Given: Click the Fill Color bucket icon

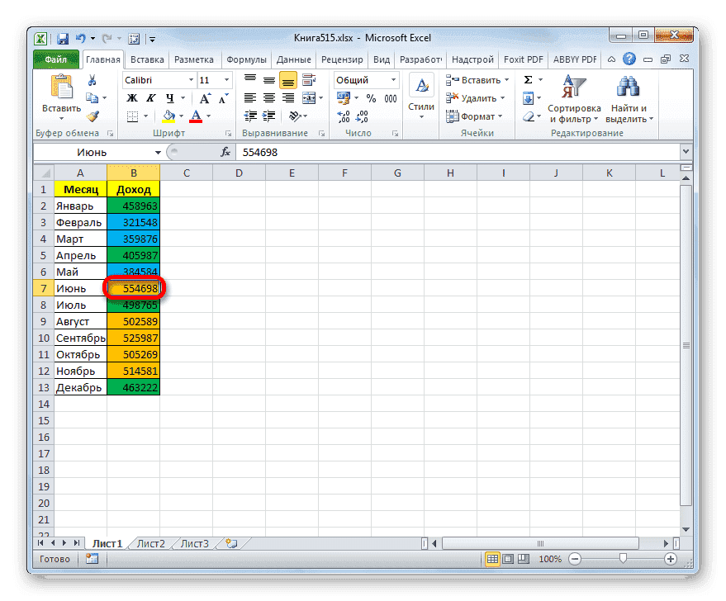Looking at the screenshot, I should pyautogui.click(x=168, y=116).
